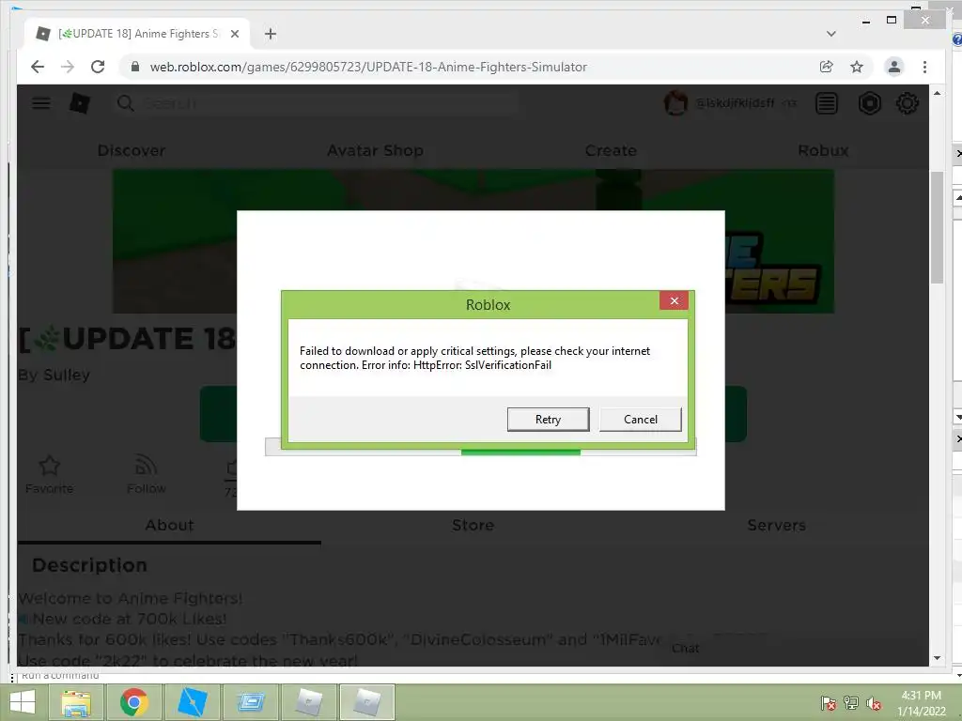Select the UPDATE 18 Anime Fighters tab
Screen dimensions: 962x721
point(136,34)
